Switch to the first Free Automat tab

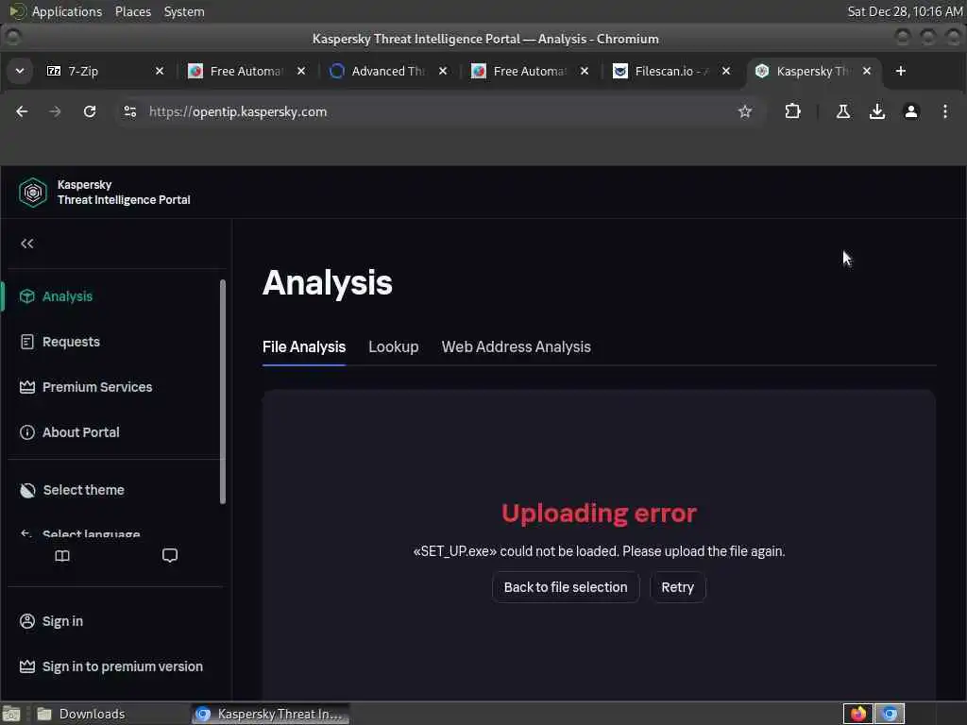click(246, 71)
